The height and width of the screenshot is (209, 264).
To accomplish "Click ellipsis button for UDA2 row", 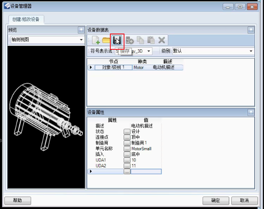I will 127,166.
